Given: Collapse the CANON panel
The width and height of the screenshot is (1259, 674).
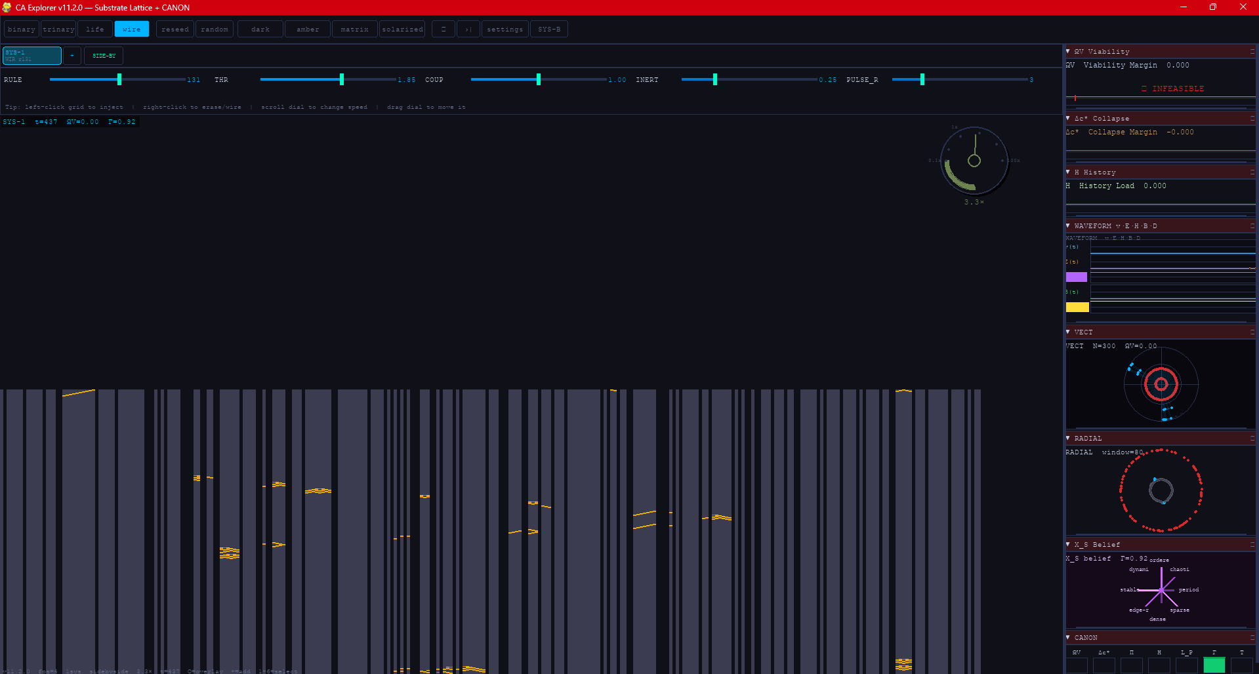Looking at the screenshot, I should click(1068, 637).
